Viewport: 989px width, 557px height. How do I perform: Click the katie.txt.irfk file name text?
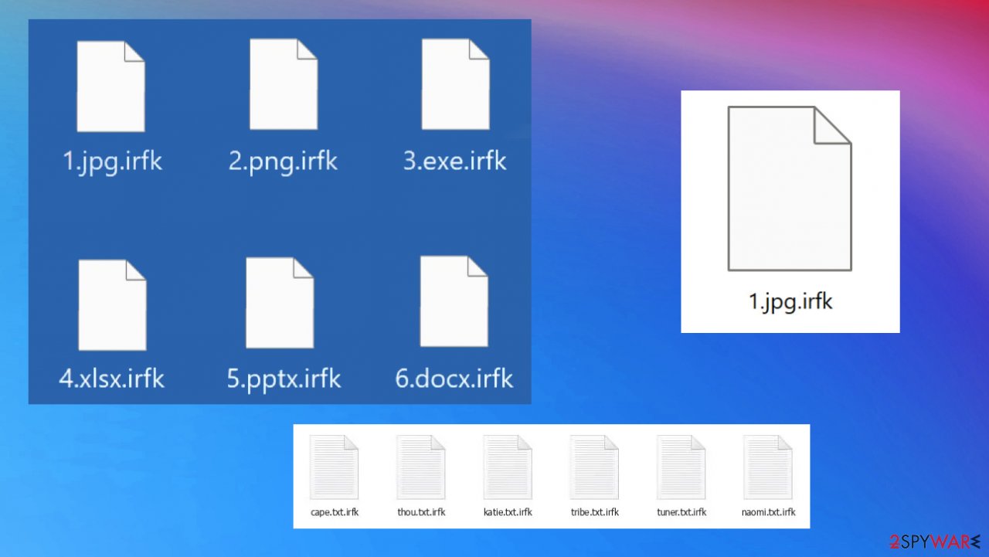pos(508,512)
